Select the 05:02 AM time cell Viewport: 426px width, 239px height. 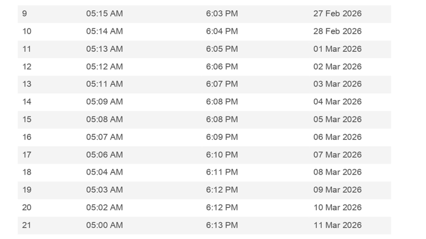(x=104, y=208)
